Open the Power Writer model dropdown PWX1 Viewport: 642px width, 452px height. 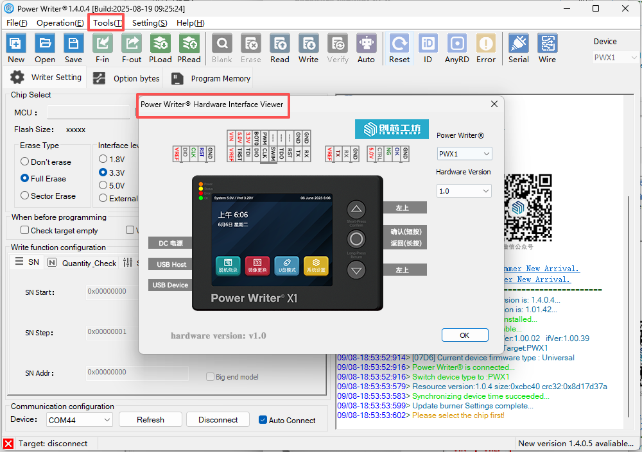tap(464, 154)
